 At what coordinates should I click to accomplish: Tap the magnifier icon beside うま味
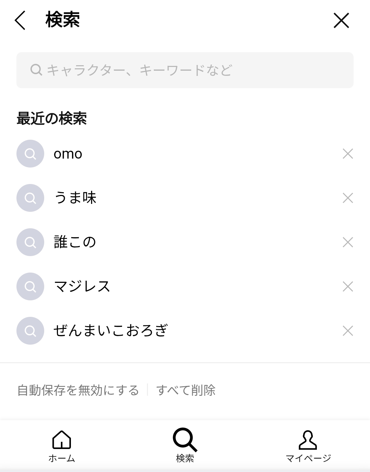pyautogui.click(x=30, y=198)
